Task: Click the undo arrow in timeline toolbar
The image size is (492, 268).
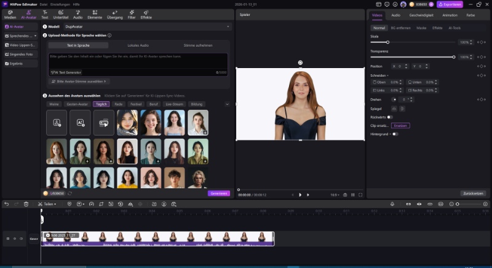Action: tap(7, 204)
